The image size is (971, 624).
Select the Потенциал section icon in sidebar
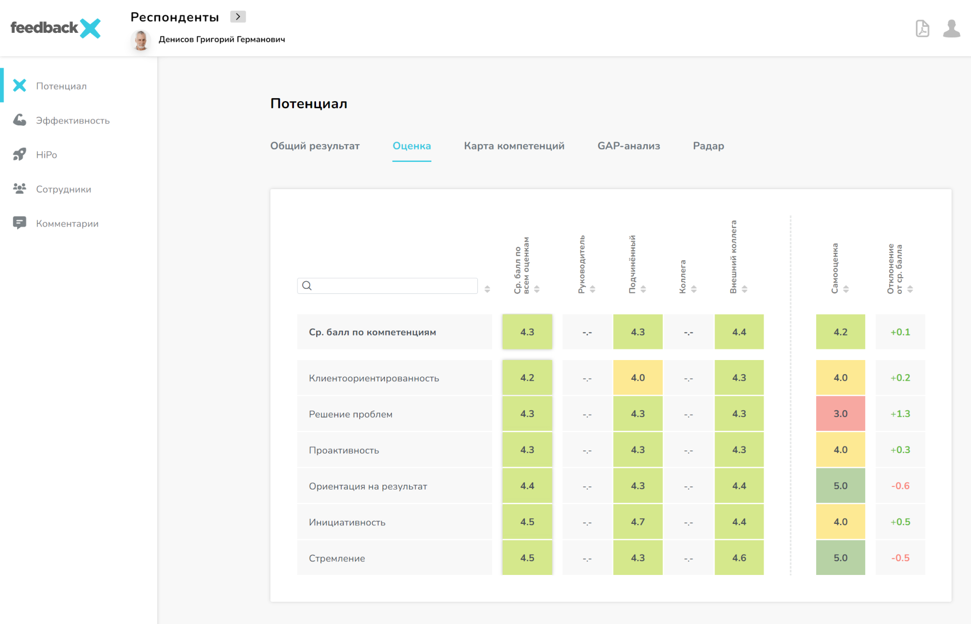tap(20, 85)
